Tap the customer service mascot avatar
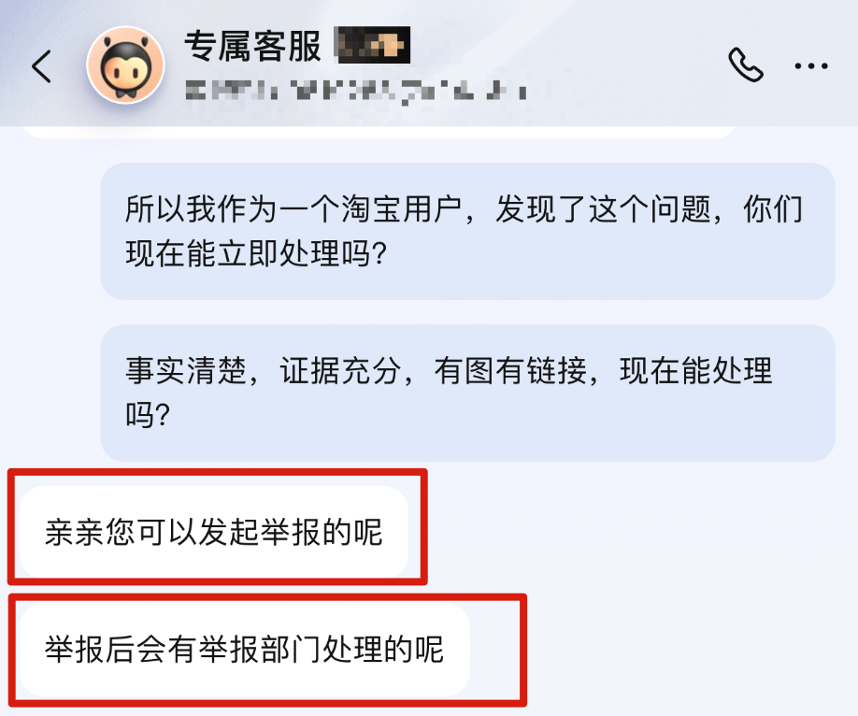Image resolution: width=858 pixels, height=716 pixels. [125, 65]
